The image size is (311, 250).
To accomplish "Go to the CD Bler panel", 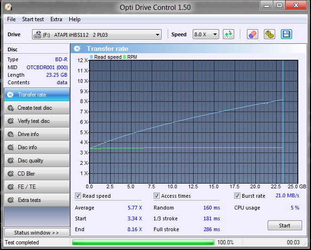I will click(x=37, y=174).
